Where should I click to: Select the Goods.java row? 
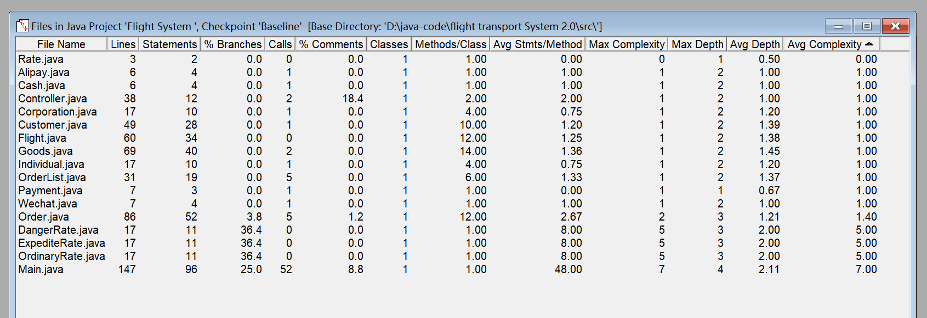point(45,151)
